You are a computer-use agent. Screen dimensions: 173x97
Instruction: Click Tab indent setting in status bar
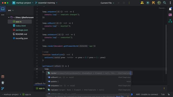click(x=163, y=94)
